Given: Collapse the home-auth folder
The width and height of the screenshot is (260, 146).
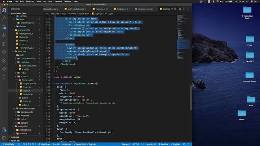Looking at the screenshot, I should [27, 80].
